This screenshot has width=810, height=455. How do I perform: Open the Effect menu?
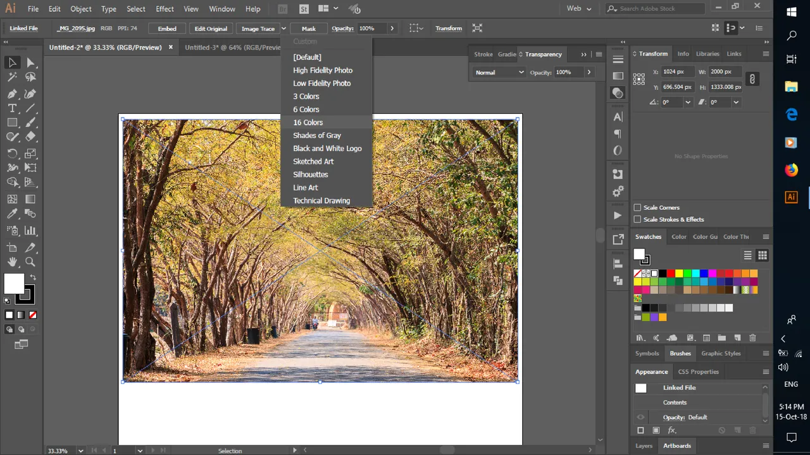click(x=165, y=9)
